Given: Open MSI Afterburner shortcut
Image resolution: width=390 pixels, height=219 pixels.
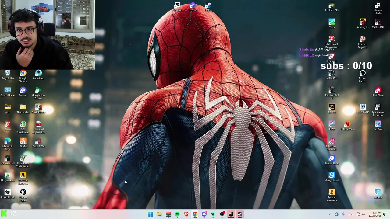Looking at the screenshot, I should click(x=23, y=127).
